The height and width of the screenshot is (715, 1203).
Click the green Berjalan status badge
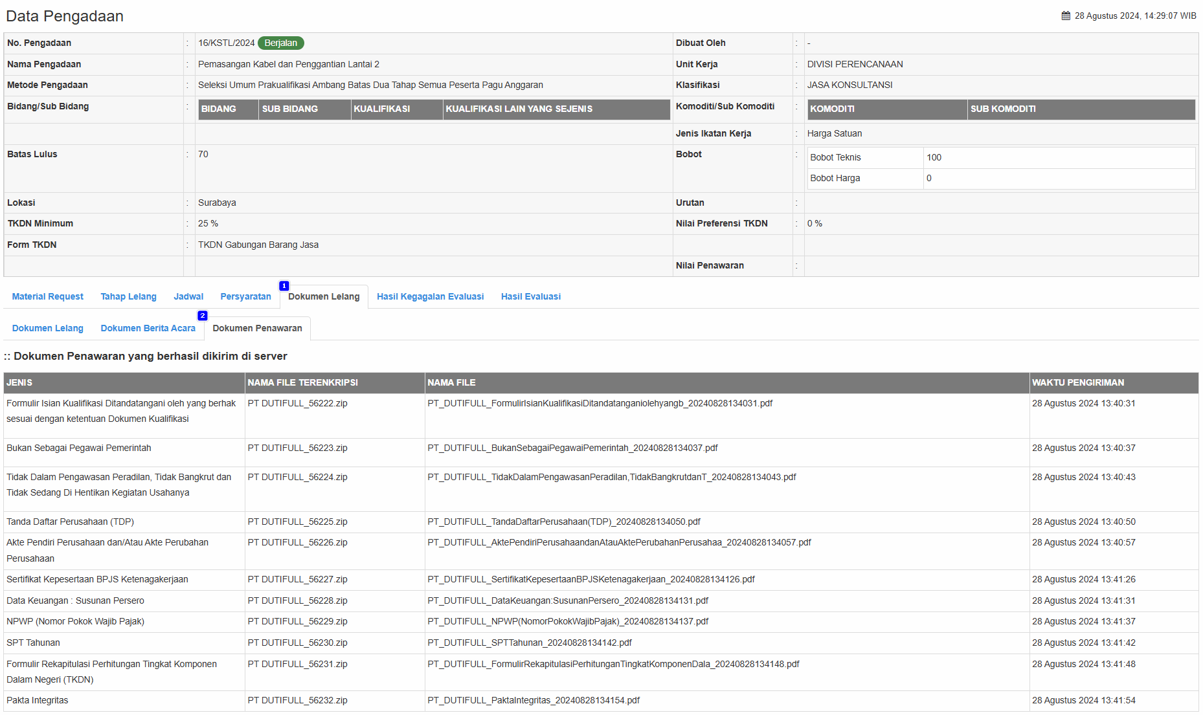coord(280,43)
